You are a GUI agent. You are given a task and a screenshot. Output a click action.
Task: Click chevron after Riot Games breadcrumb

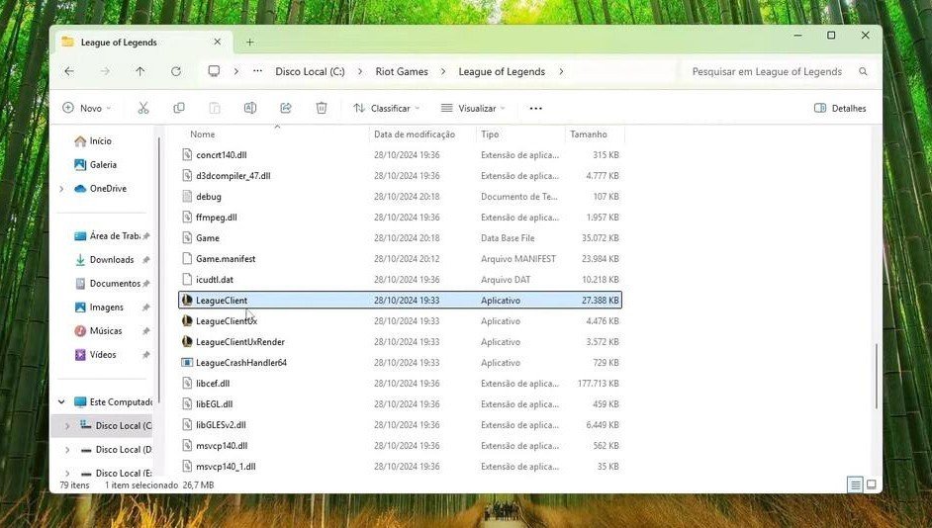(x=443, y=71)
